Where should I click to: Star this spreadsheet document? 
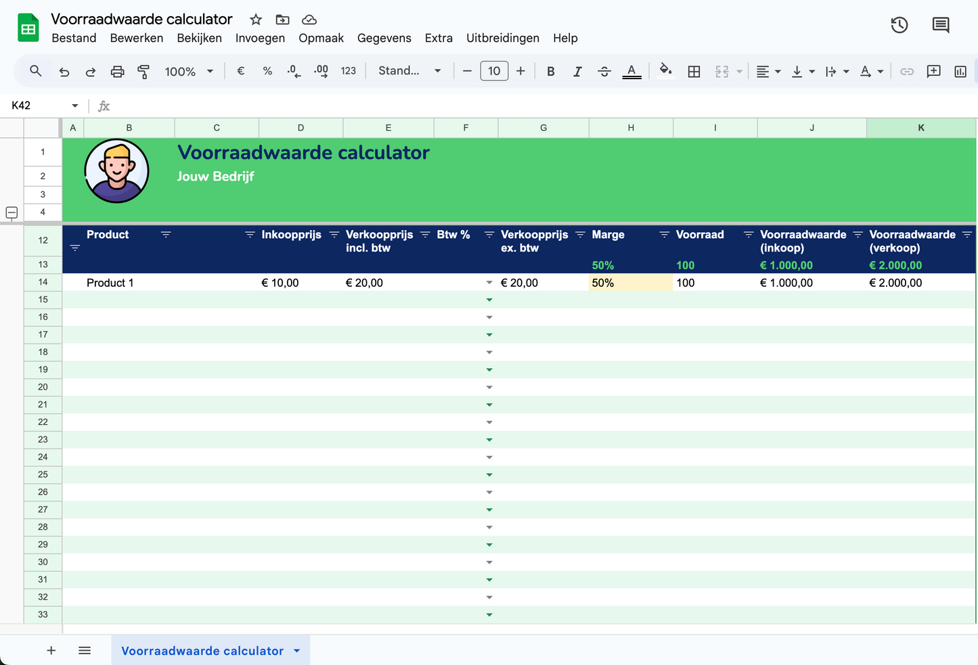(x=256, y=20)
